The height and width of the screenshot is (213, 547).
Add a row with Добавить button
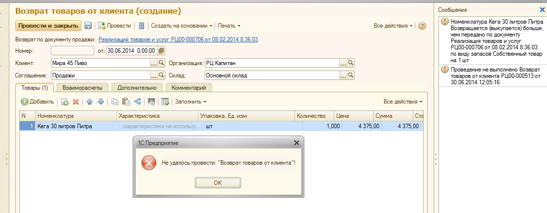tap(37, 102)
